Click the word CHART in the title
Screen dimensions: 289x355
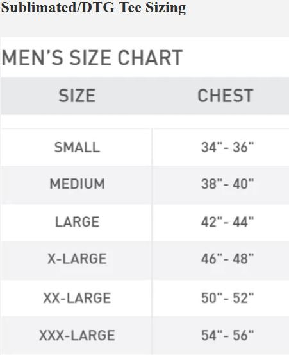150,58
